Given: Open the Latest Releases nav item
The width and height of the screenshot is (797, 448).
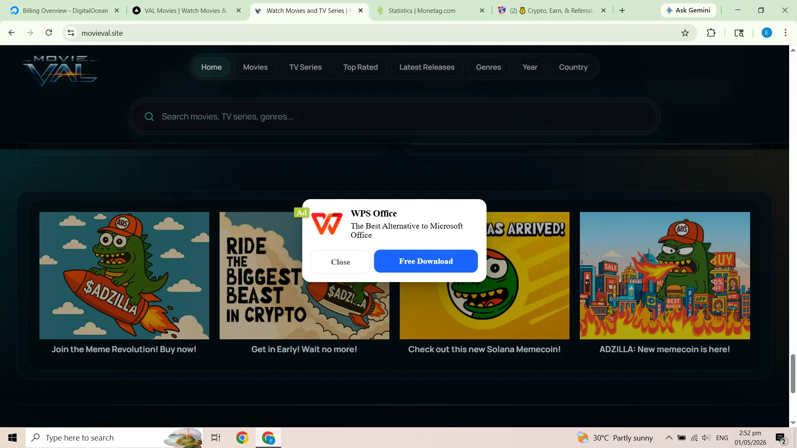Looking at the screenshot, I should tap(427, 67).
